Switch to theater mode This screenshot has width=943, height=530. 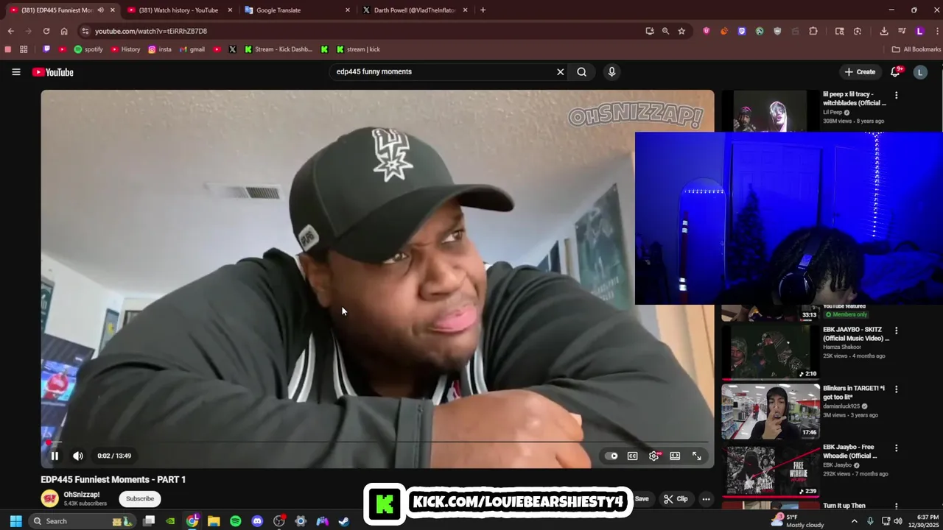[x=675, y=456]
